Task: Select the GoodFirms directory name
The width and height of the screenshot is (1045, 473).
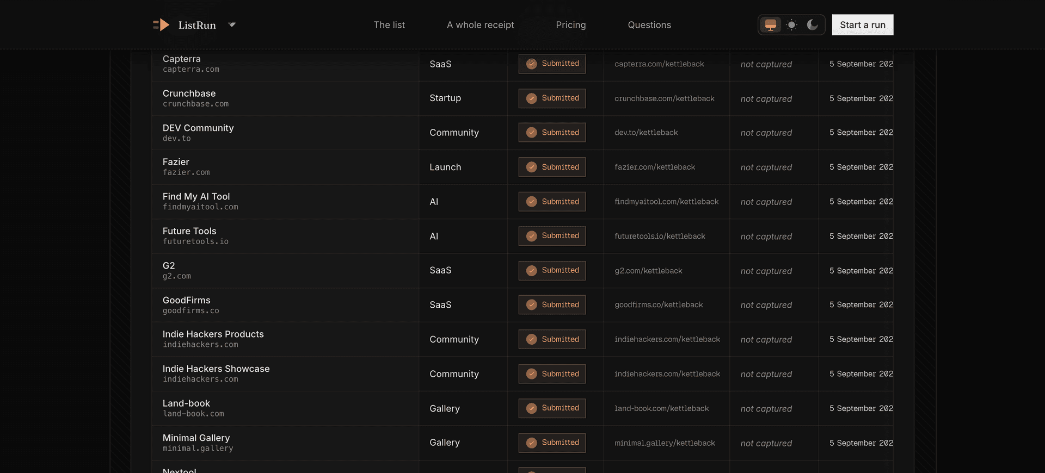Action: [x=186, y=300]
